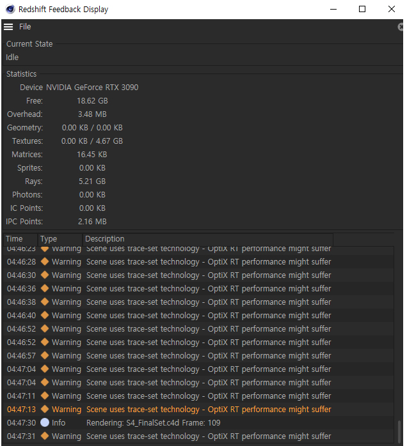Select the Info row Rendering S4_FinalSet.c4d Frame 109
407x446 pixels.
tap(199, 422)
